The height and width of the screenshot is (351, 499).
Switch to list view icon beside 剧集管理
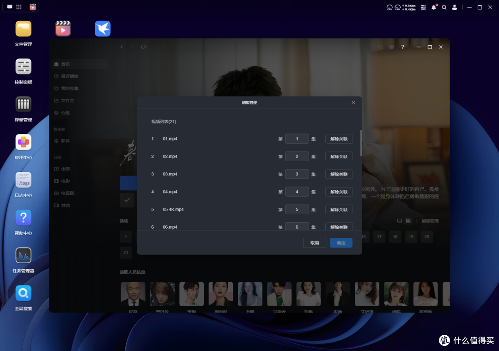pyautogui.click(x=400, y=221)
